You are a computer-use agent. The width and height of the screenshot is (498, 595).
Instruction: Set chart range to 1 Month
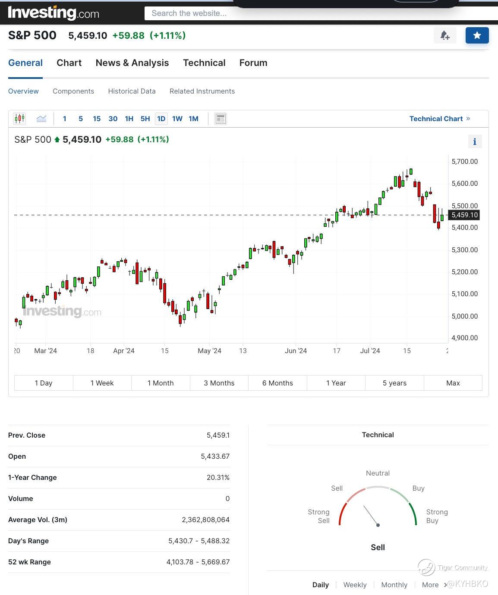coord(161,383)
